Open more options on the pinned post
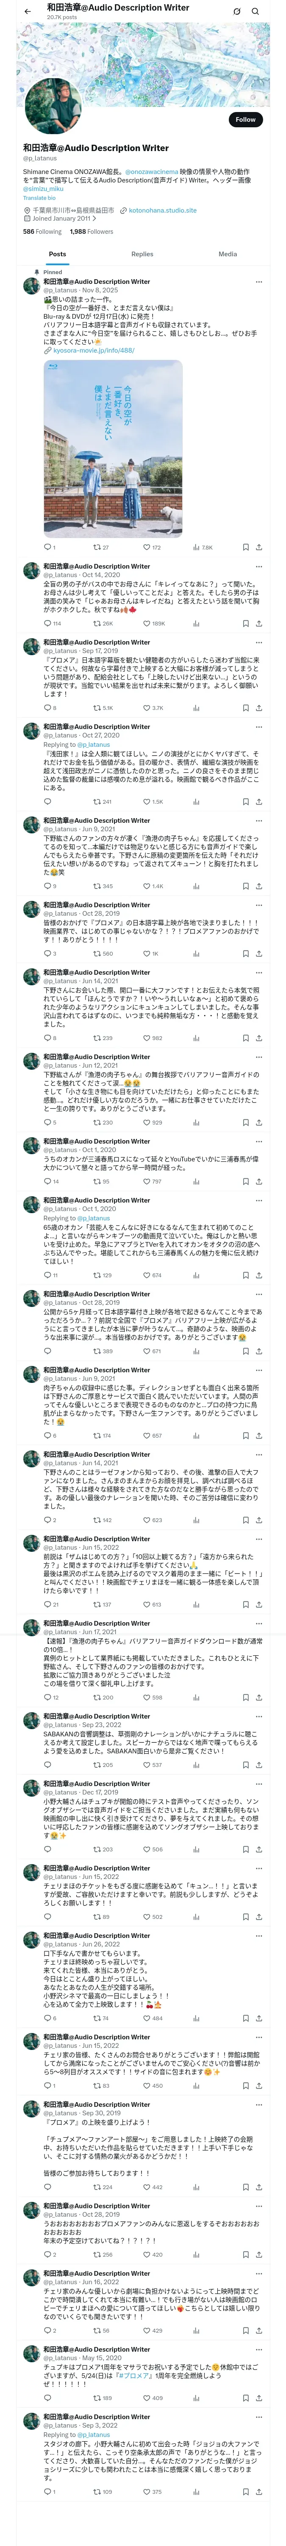Image resolution: width=286 pixels, height=2546 pixels. pyautogui.click(x=258, y=282)
